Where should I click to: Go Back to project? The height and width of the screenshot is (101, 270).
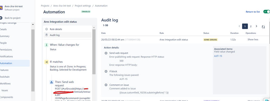[x=13, y=18]
